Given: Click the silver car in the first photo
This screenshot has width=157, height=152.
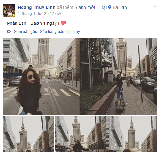Looking at the screenshot, I should (x=15, y=80).
